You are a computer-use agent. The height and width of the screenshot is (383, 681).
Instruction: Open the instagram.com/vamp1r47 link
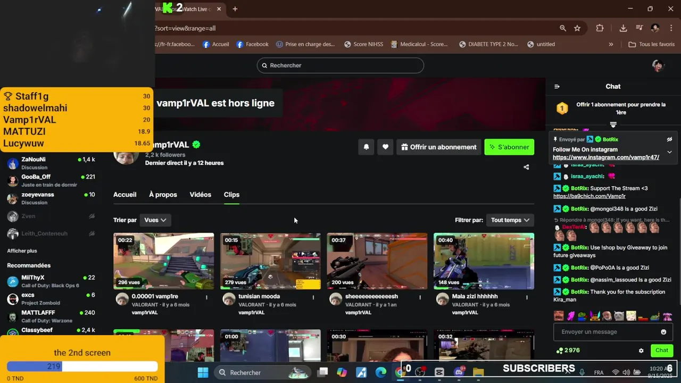click(x=606, y=157)
